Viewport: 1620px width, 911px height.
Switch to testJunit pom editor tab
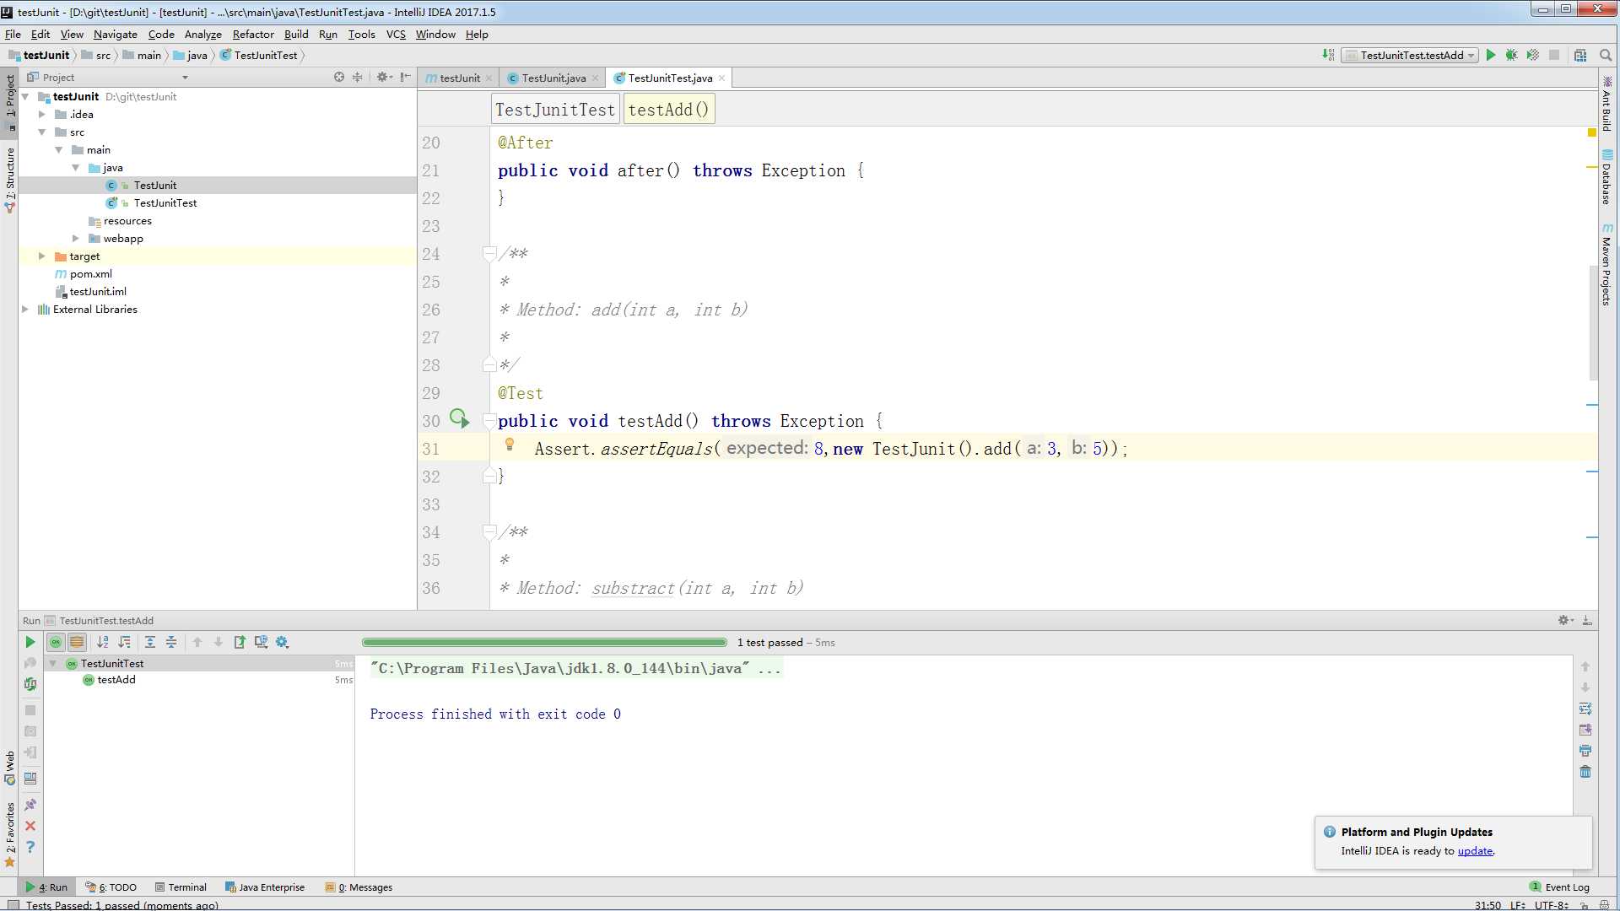click(x=459, y=78)
